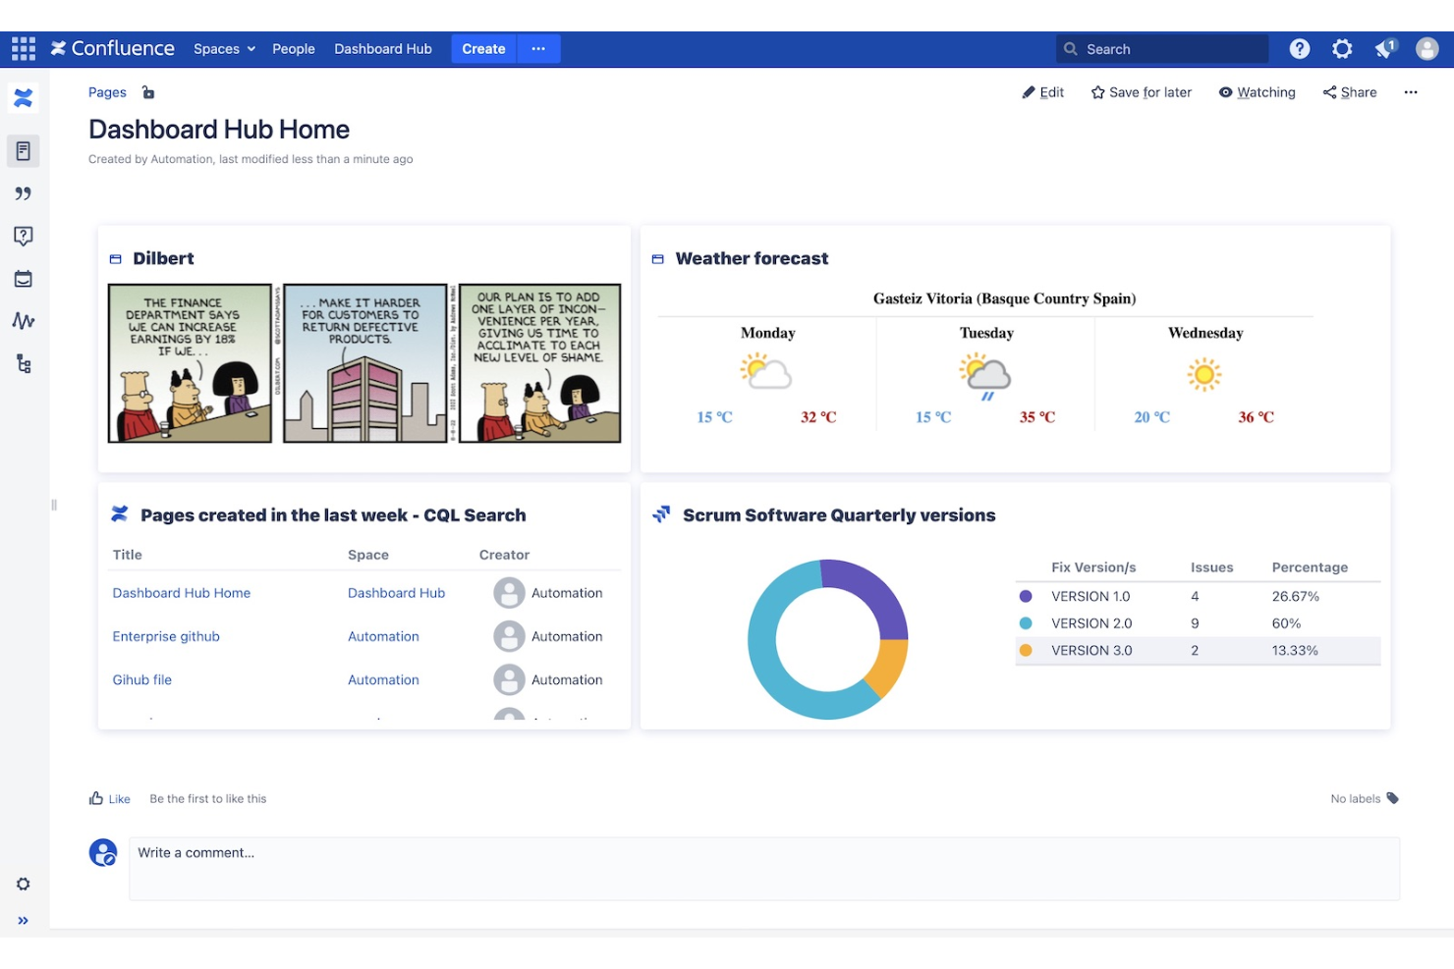Viewport: 1454px width, 969px height.
Task: Open the Blog quote icon in the sidebar
Action: tap(24, 193)
